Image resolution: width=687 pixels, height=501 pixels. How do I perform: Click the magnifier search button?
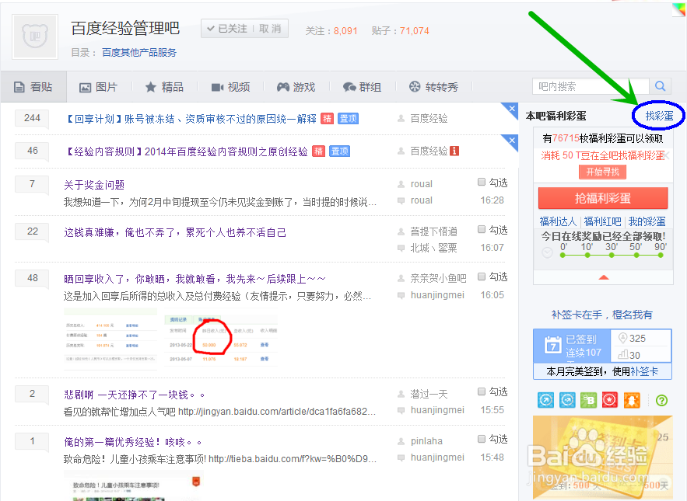[660, 86]
